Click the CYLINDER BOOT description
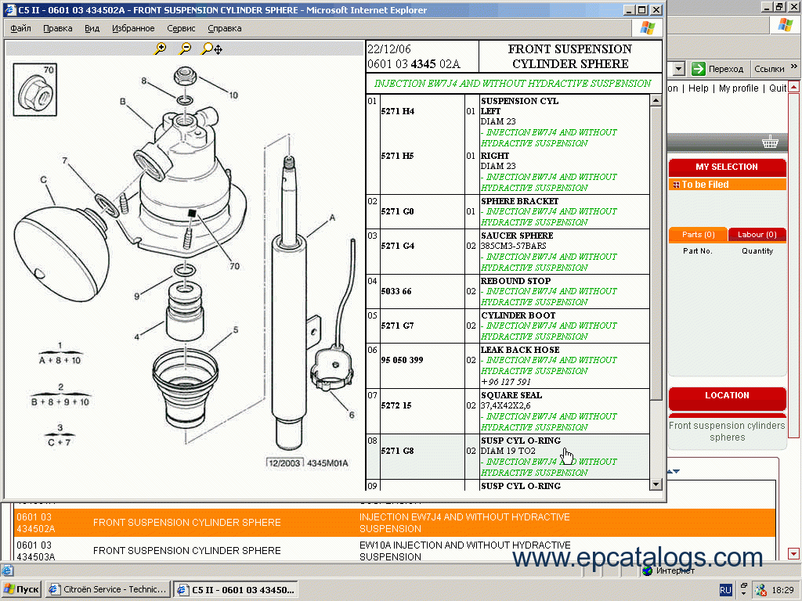This screenshot has height=601, width=802. 518,316
